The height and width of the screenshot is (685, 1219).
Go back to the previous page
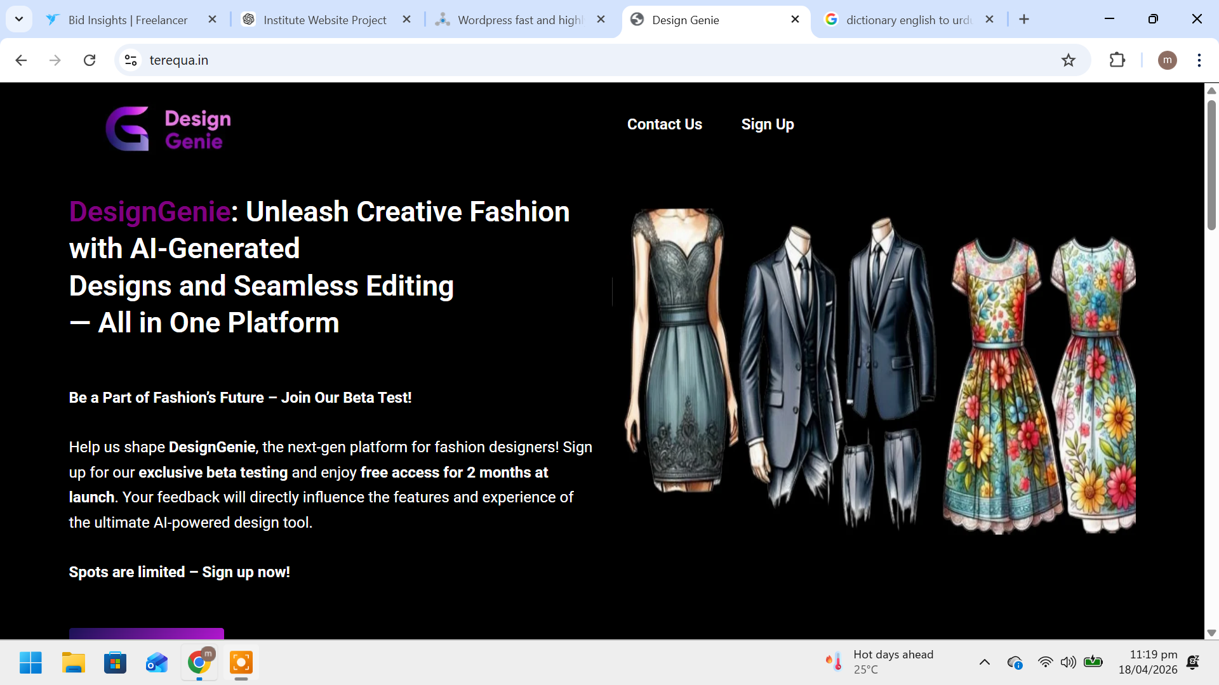(x=21, y=60)
